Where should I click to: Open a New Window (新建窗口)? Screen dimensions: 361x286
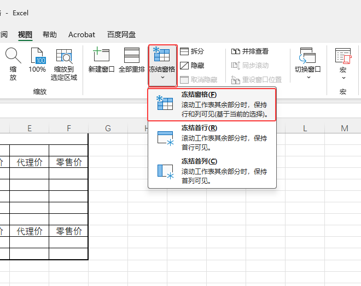[101, 60]
